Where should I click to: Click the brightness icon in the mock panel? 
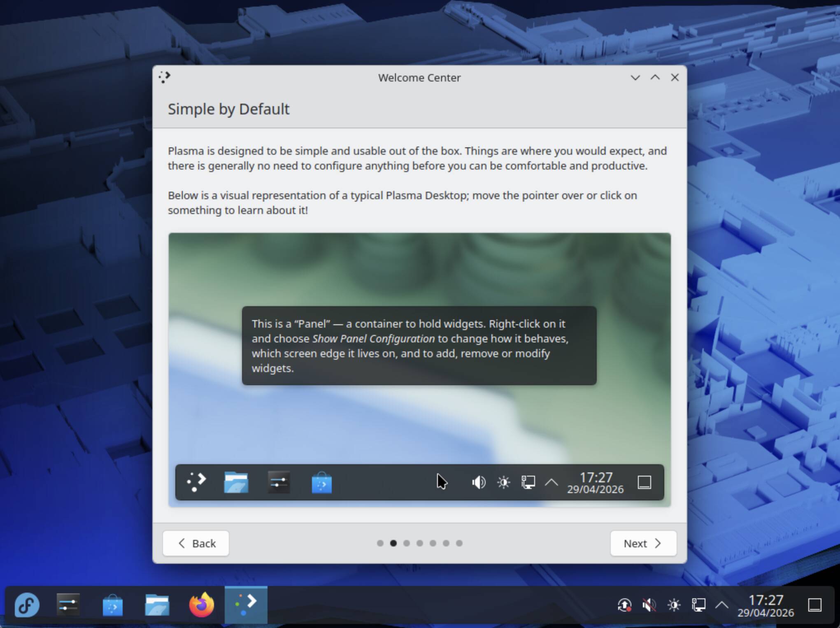(503, 482)
